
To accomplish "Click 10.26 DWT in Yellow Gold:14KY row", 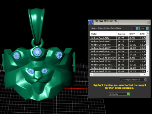I will [x=133, y=45].
